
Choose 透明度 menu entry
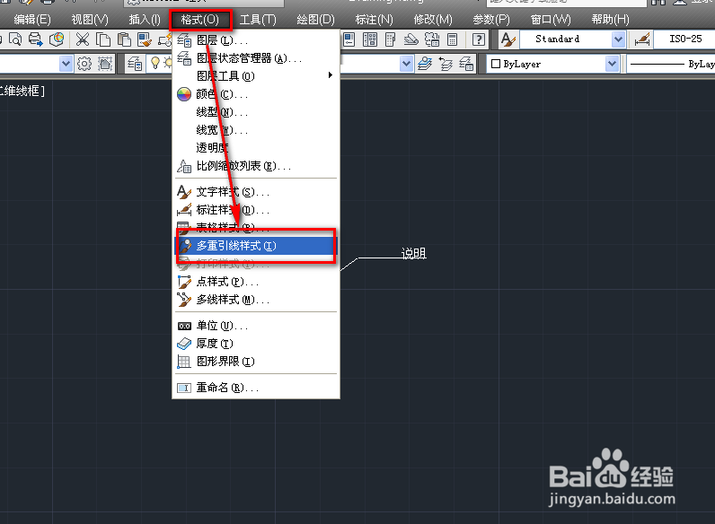coord(256,148)
